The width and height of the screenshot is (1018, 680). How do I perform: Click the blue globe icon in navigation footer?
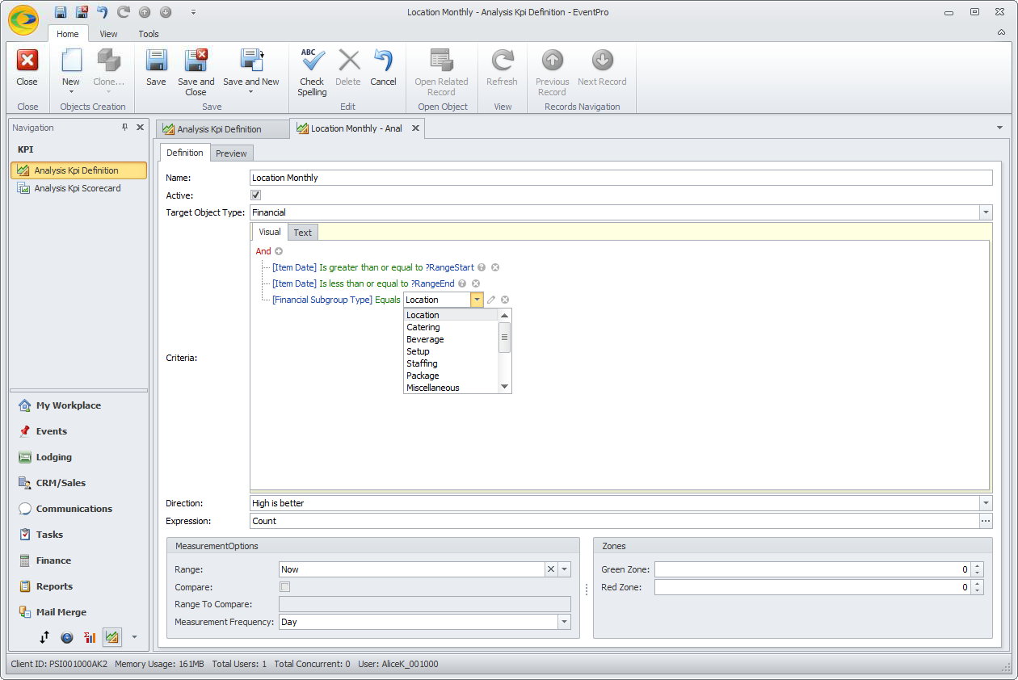pos(67,637)
